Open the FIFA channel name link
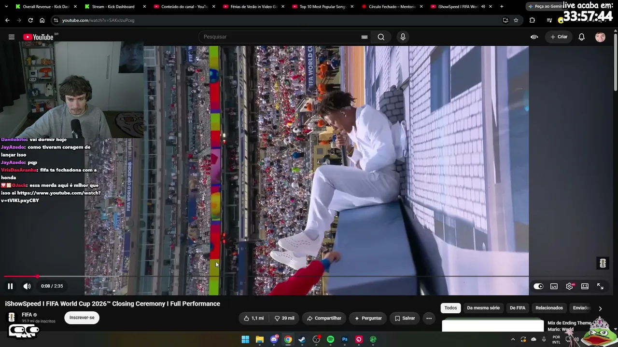Screen dimensions: 618x347 pyautogui.click(x=27, y=315)
